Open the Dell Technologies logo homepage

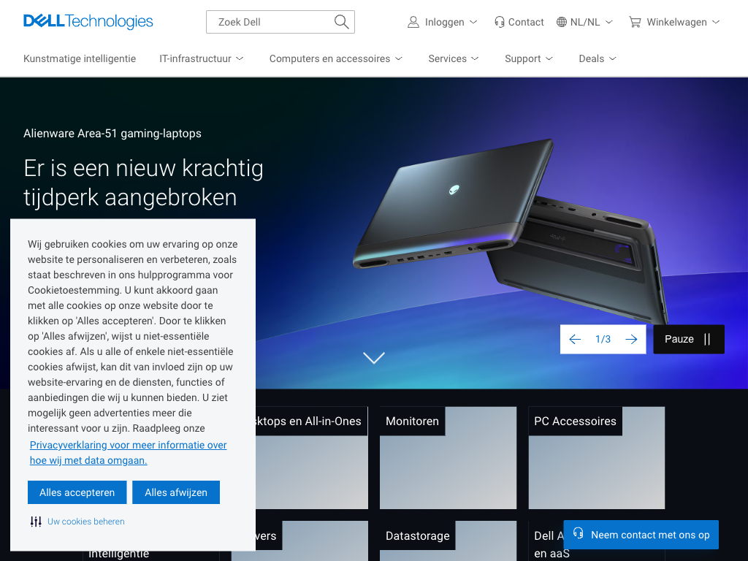pos(88,21)
